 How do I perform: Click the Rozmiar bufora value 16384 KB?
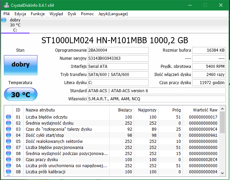click(x=209, y=50)
